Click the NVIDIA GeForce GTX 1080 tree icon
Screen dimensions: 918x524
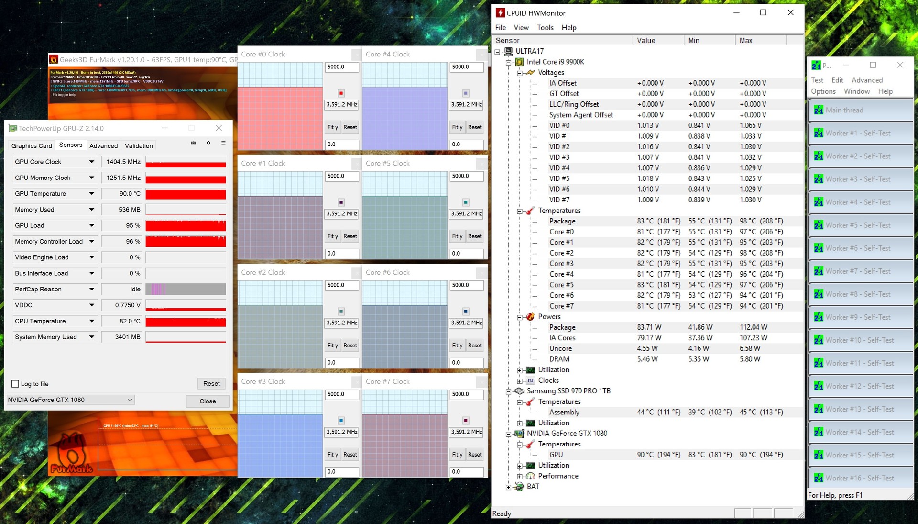(x=519, y=434)
